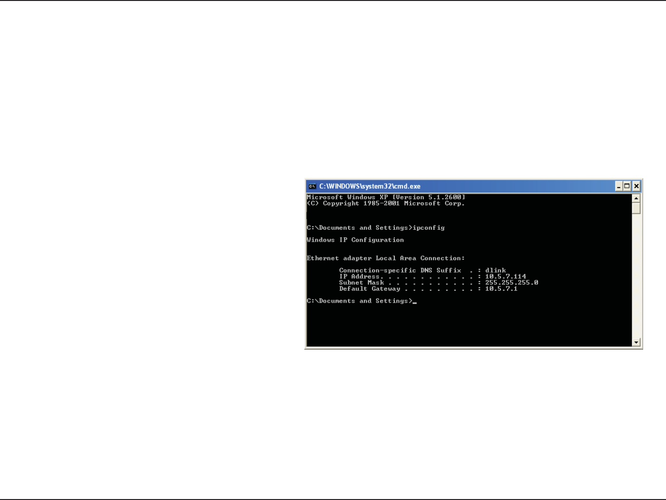Click the vertical scrollbar thumb
The image size is (666, 500).
tap(636, 208)
